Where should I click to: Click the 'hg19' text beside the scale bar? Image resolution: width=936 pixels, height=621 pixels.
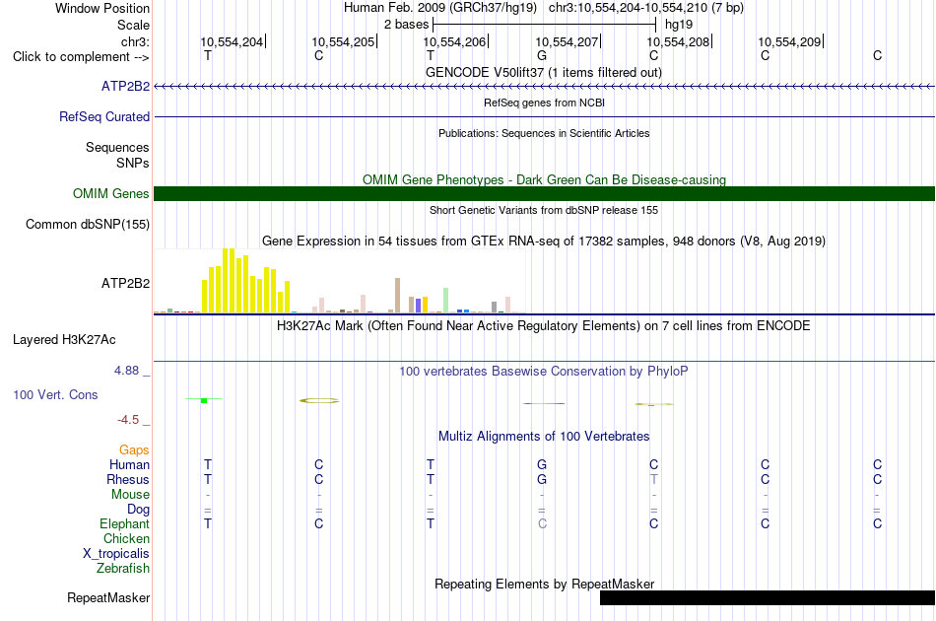[679, 25]
